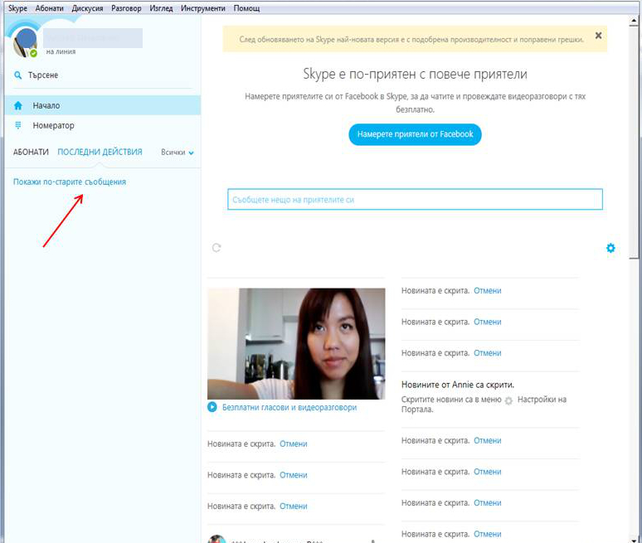
Task: Click Отмени directly above Новините от Annie
Action: point(487,352)
